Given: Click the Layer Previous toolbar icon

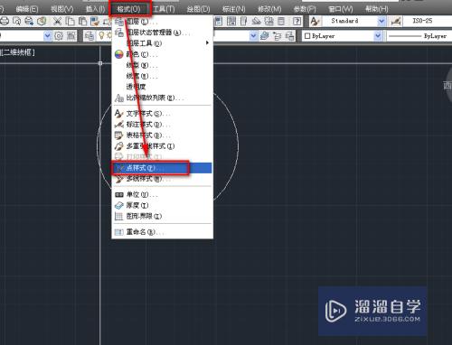Looking at the screenshot, I should [x=278, y=36].
